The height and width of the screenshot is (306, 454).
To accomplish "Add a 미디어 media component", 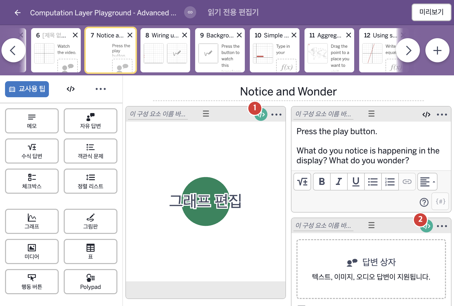I will coord(32,251).
